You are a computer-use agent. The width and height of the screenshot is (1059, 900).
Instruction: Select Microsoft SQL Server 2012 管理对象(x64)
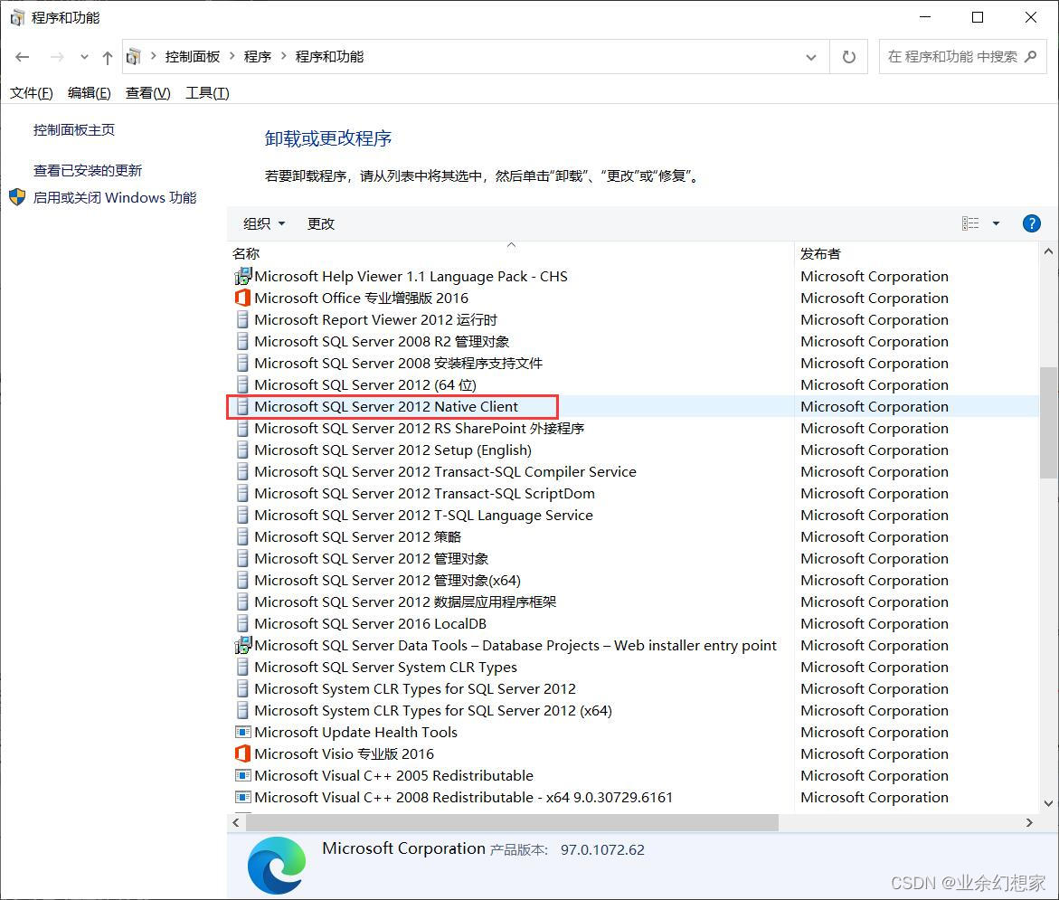tap(388, 580)
